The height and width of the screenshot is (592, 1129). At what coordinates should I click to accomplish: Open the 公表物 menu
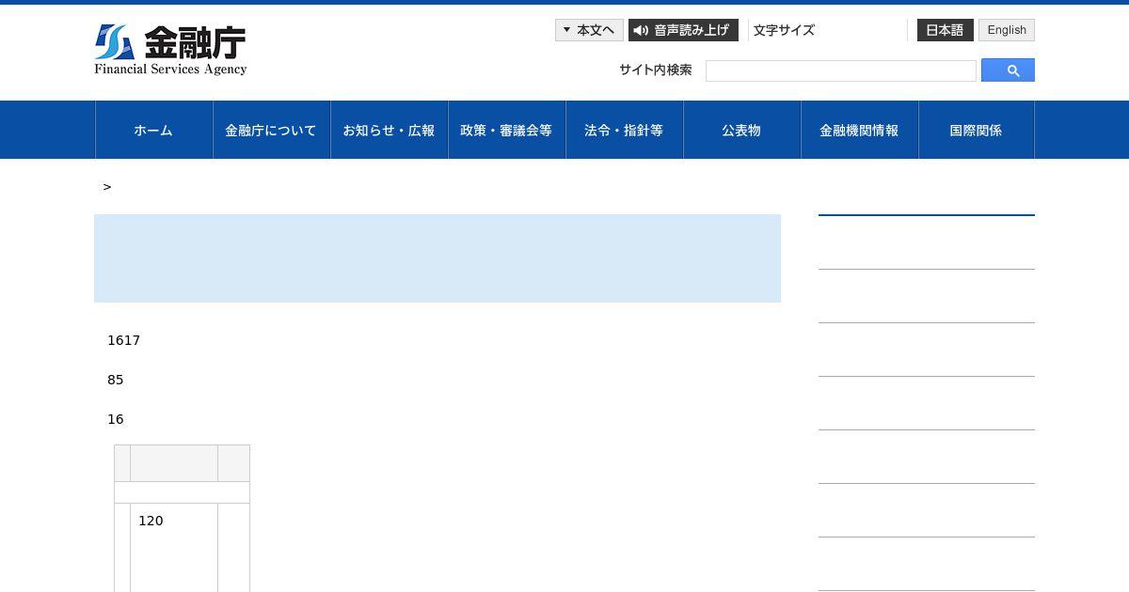click(x=742, y=130)
